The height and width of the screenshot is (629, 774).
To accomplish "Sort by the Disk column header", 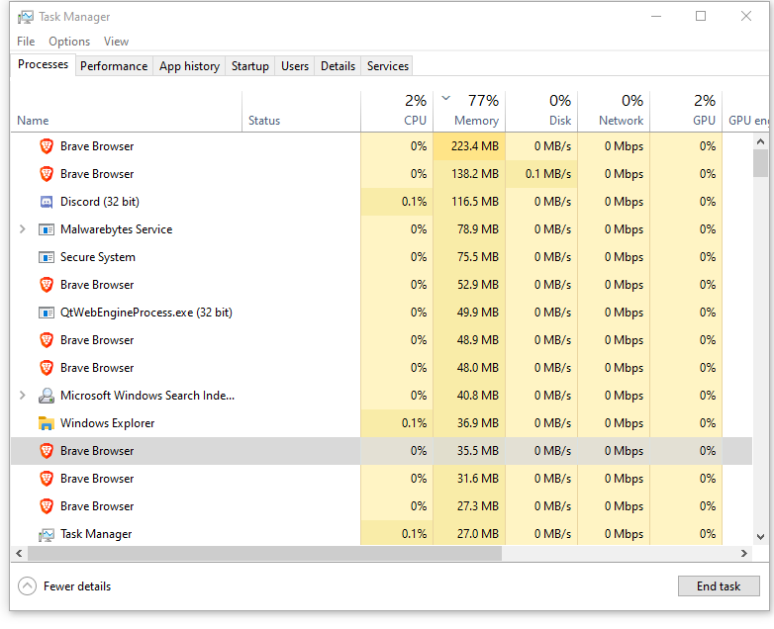I will coord(541,112).
